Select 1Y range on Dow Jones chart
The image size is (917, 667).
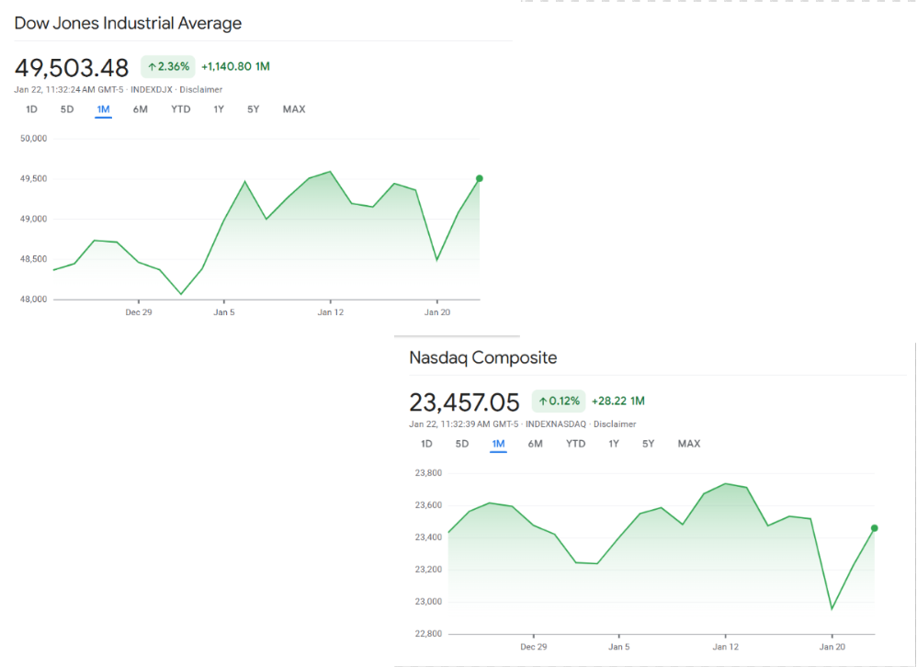click(x=219, y=109)
